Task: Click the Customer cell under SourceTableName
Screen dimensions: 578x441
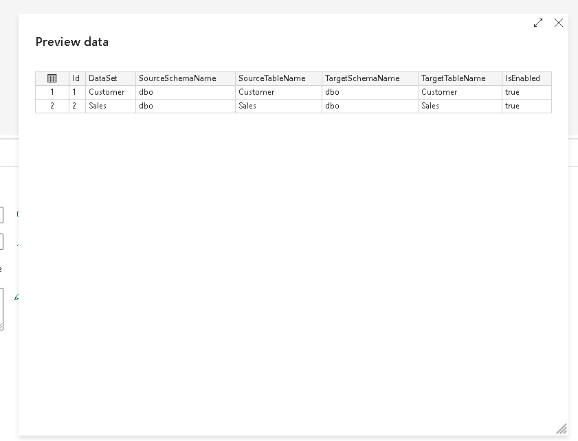Action: click(x=256, y=92)
